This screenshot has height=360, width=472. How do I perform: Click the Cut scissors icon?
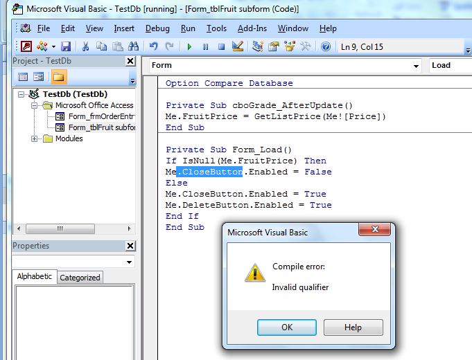pos(85,46)
